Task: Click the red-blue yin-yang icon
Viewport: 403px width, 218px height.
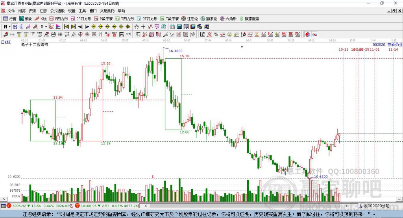Action: [308, 35]
